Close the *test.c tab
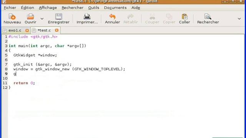The height and width of the screenshot is (138, 246). coord(57,30)
